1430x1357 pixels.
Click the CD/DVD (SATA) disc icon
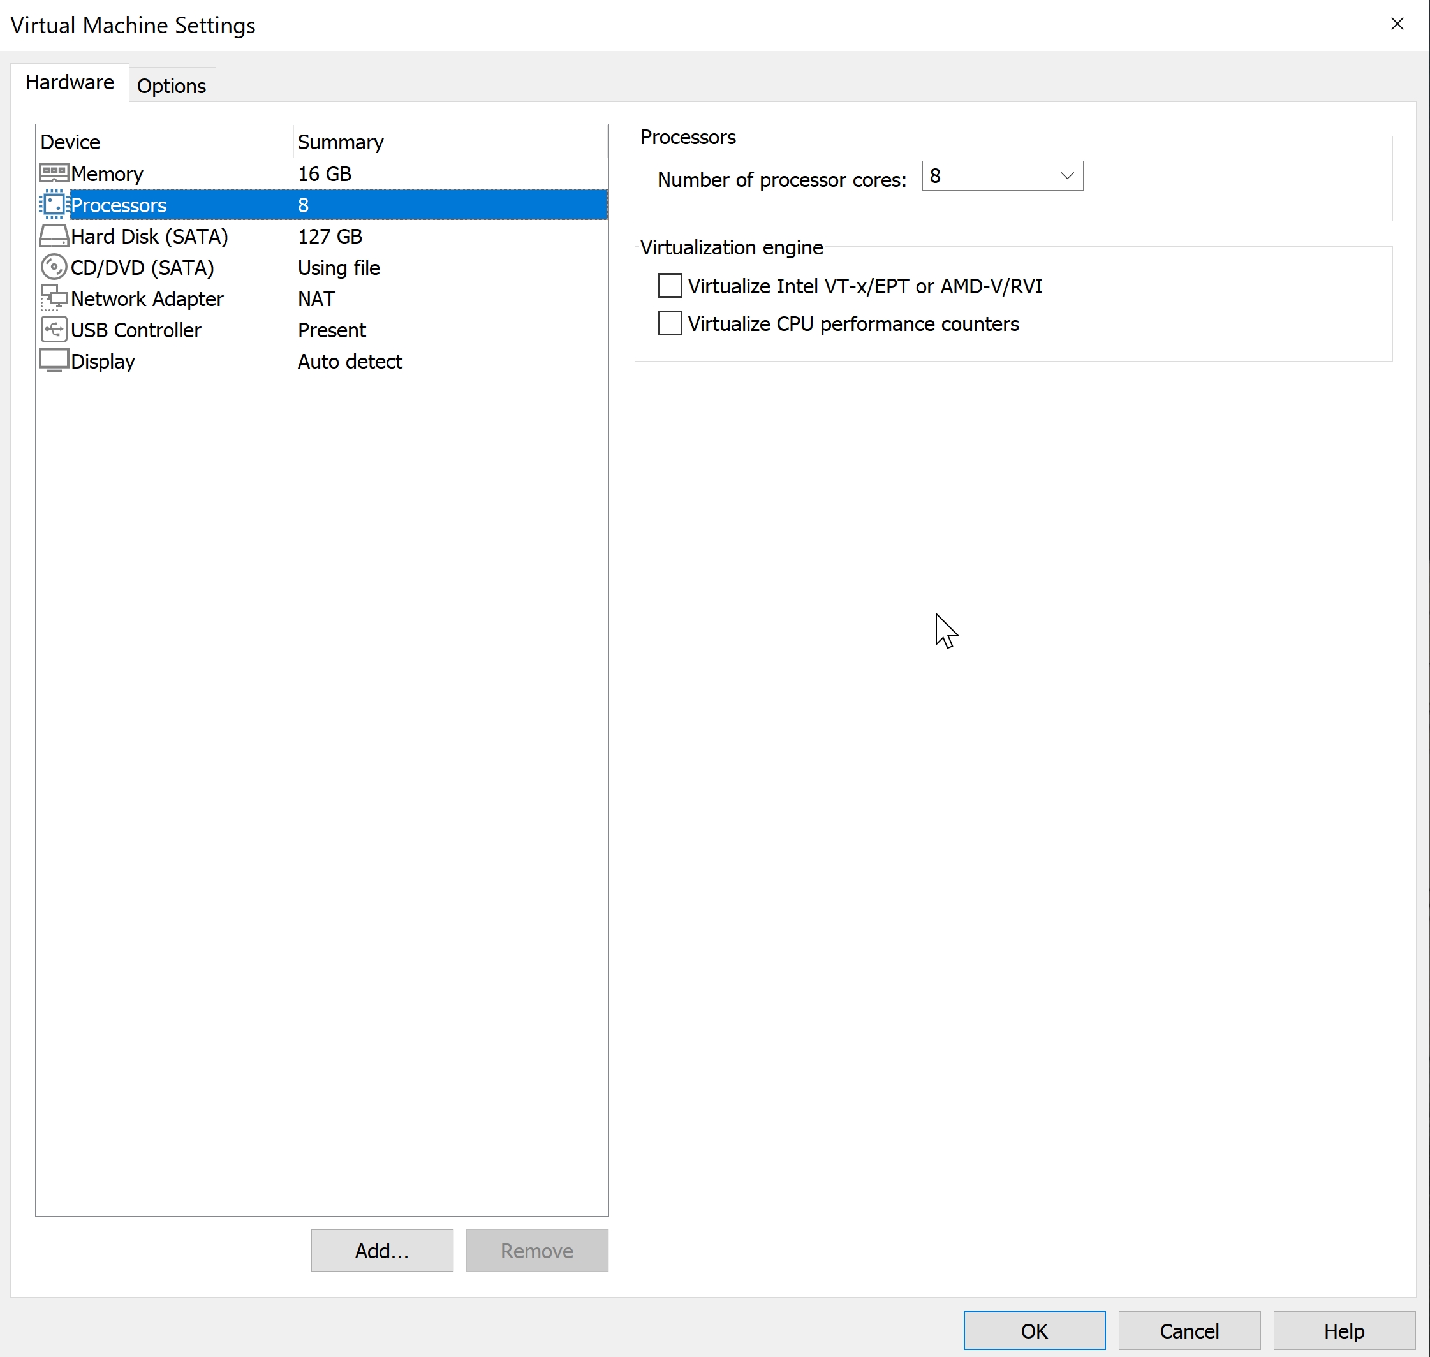click(54, 268)
